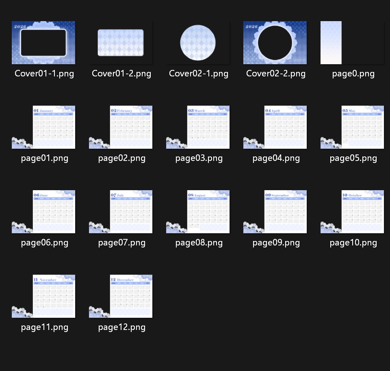
Task: Click the file name text page02.png
Action: pos(121,158)
